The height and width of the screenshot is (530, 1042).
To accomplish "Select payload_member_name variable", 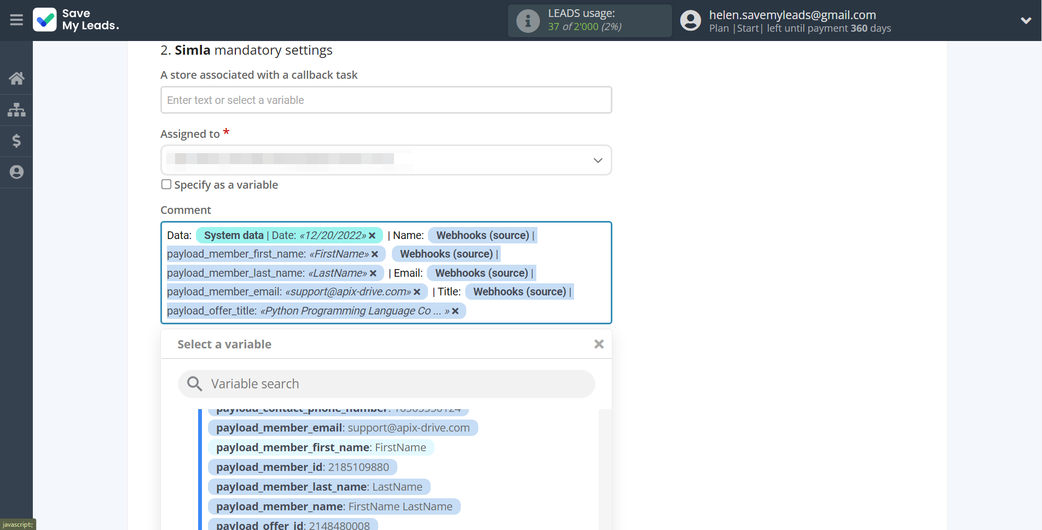I will click(334, 506).
